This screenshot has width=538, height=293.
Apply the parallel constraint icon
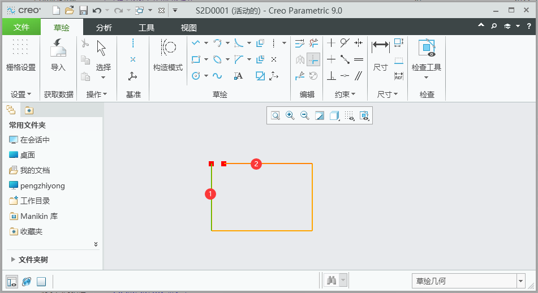(x=359, y=76)
